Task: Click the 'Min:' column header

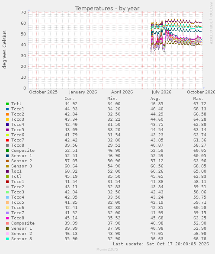Action: [112, 99]
